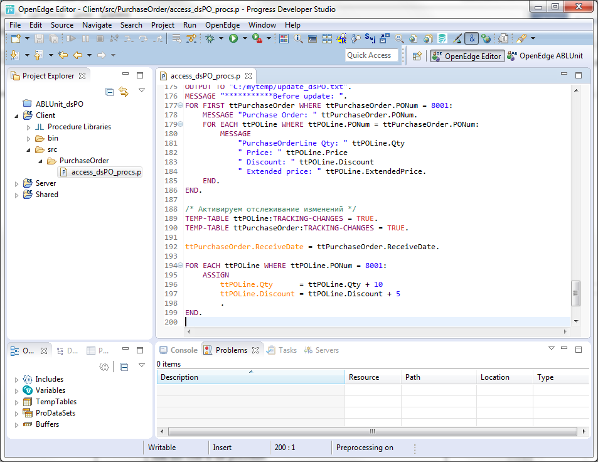The width and height of the screenshot is (598, 462).
Task: Click the Previous Annotation arrow icon
Action: click(x=38, y=55)
